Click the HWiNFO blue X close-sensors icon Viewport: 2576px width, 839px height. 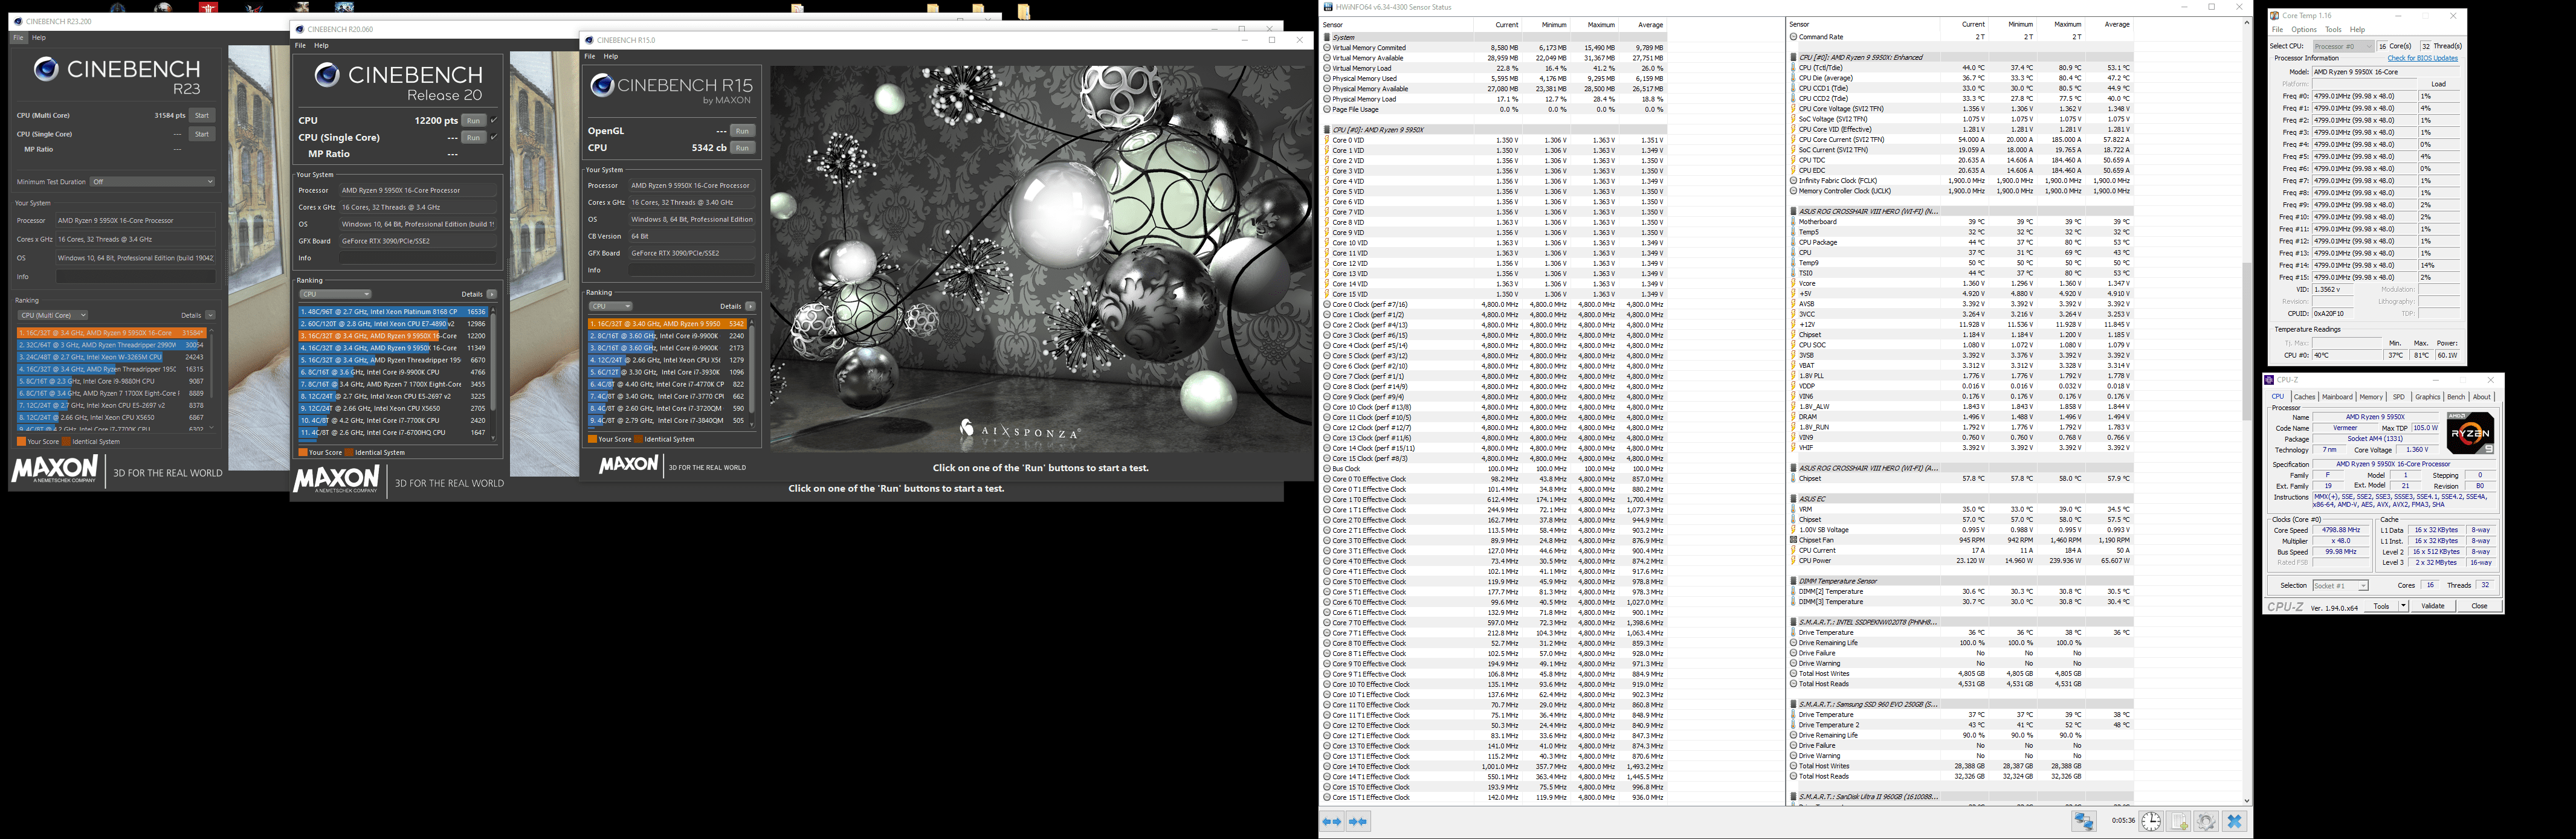pyautogui.click(x=2235, y=822)
